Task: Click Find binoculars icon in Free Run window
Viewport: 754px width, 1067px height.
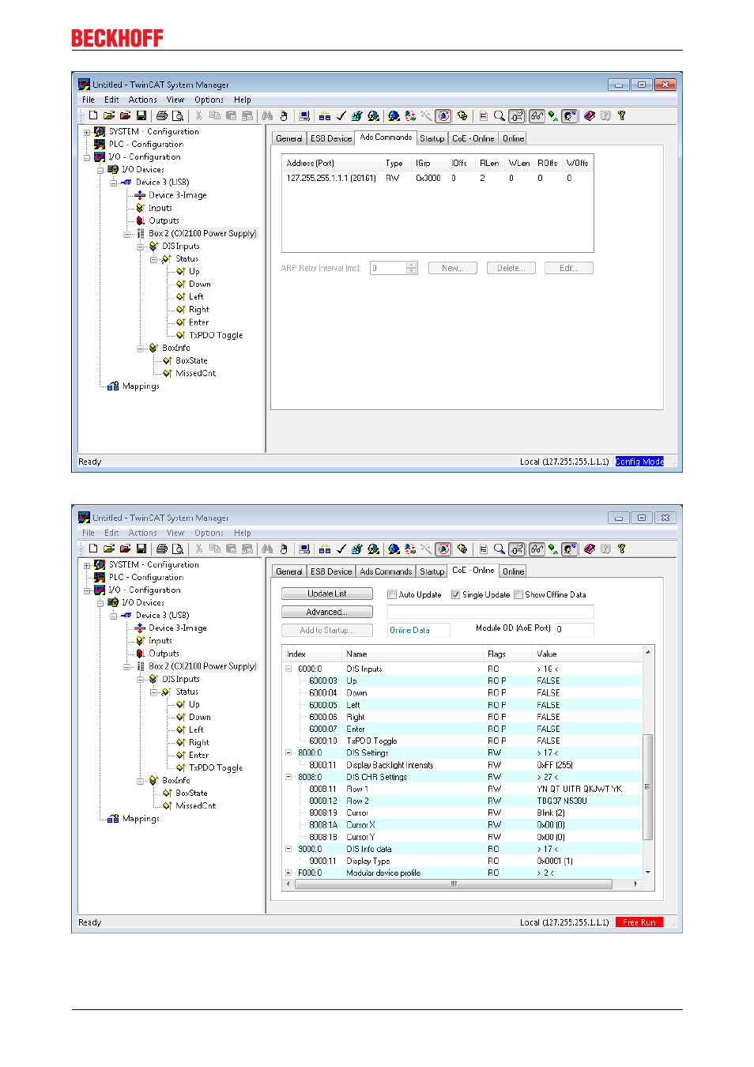Action: 267,549
